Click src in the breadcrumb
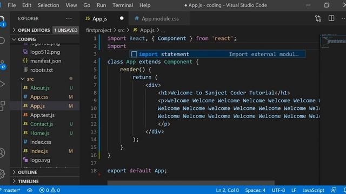The image size is (346, 194). (121, 30)
